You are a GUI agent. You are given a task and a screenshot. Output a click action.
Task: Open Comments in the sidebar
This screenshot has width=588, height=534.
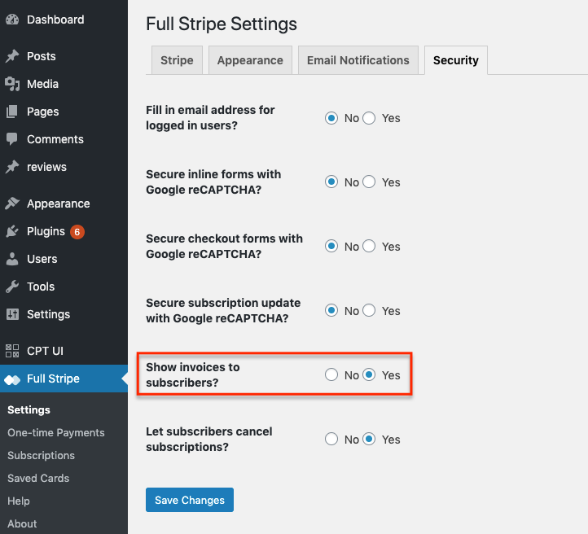coord(55,139)
